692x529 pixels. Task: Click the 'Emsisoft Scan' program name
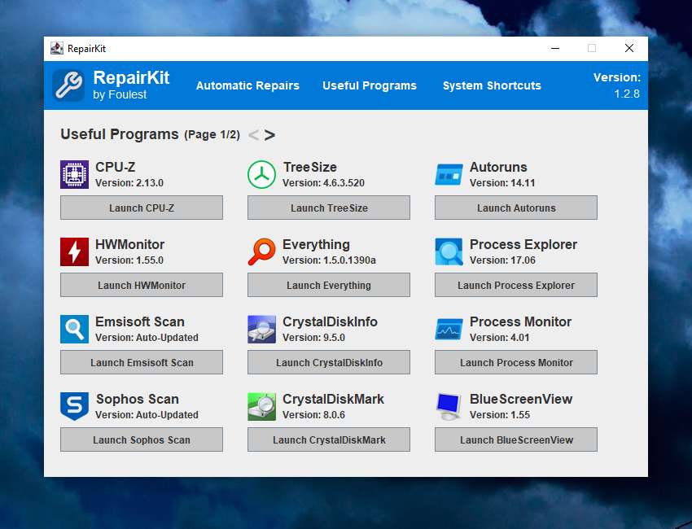pyautogui.click(x=140, y=321)
